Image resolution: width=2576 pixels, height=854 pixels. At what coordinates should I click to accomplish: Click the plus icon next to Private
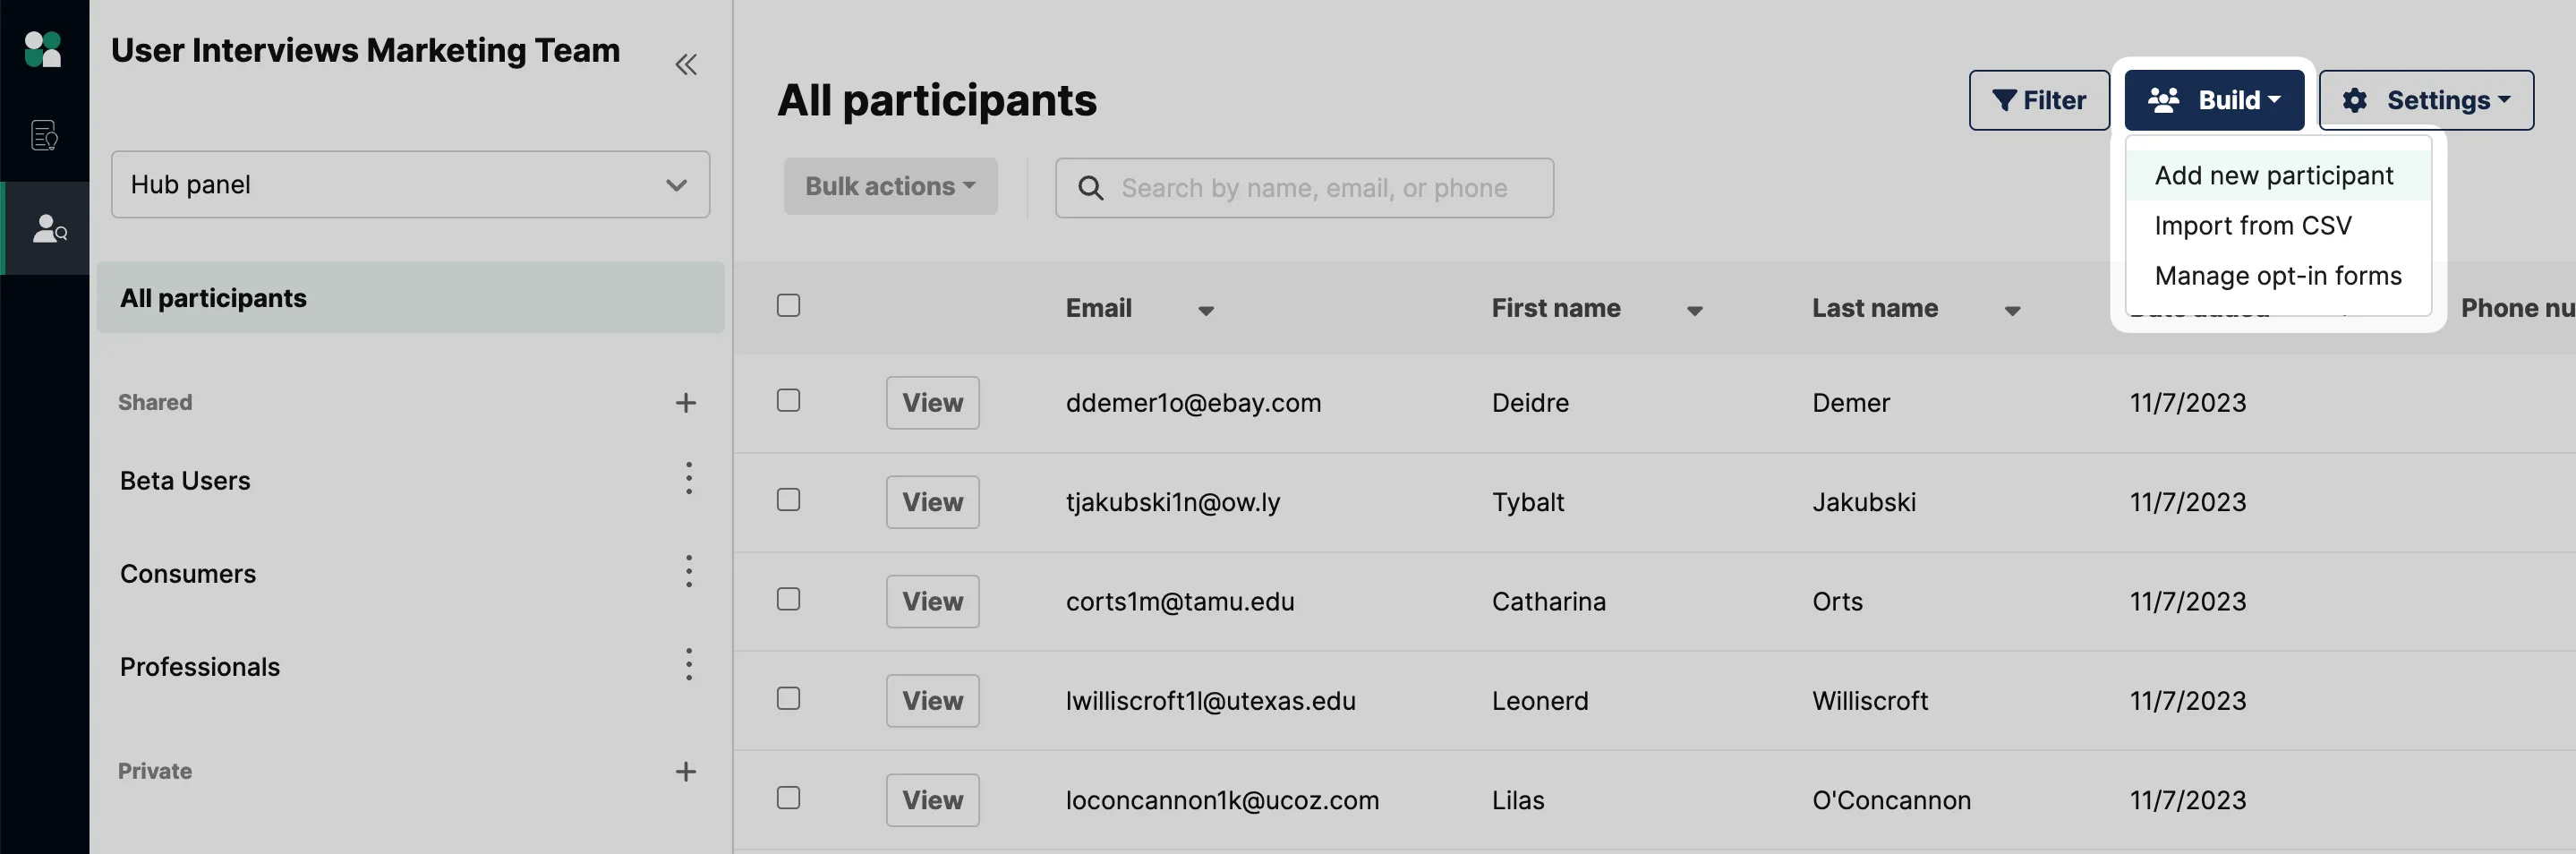[686, 771]
